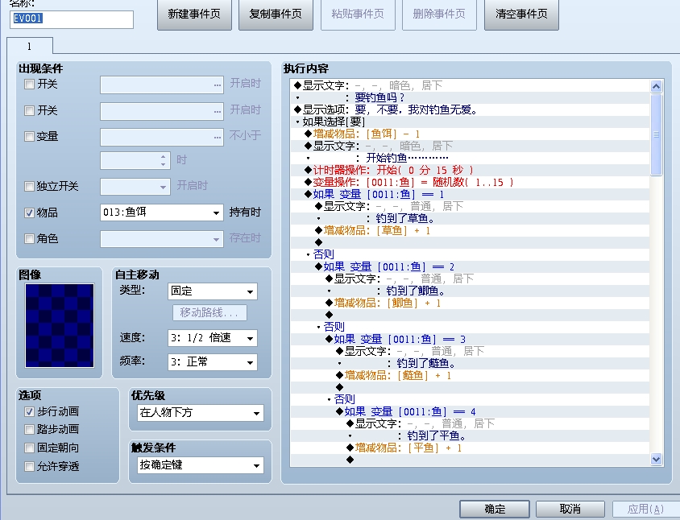Click the 清空事件页 button

(x=521, y=14)
